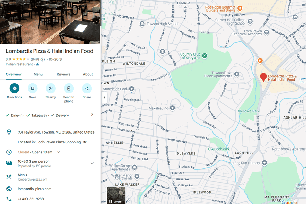Click Country Club of Maryland golf marker

click(x=204, y=56)
